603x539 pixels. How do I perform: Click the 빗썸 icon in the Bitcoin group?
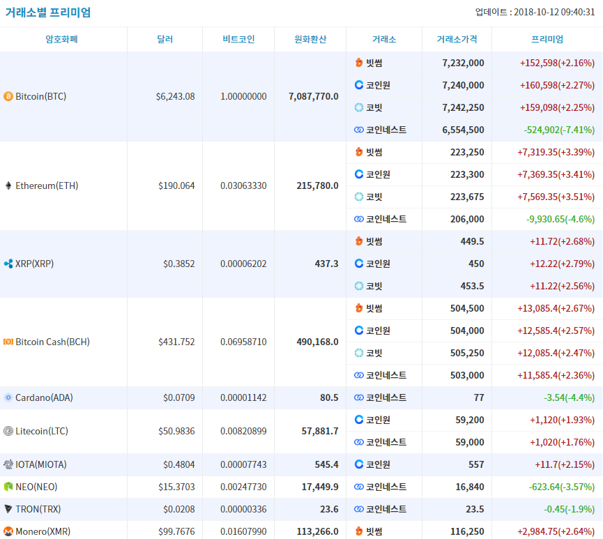(359, 62)
